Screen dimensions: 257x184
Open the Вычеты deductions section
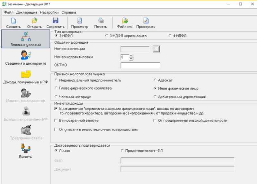point(26,151)
